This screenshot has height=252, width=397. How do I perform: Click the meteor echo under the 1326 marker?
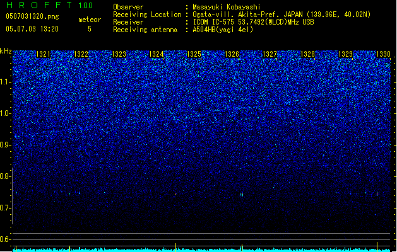click(x=241, y=195)
